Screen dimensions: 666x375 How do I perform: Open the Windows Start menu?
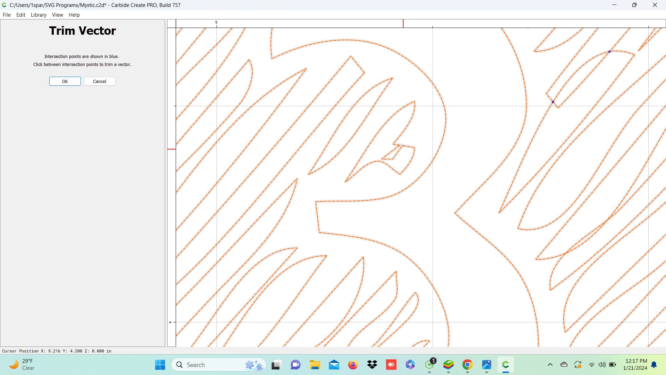tap(160, 365)
